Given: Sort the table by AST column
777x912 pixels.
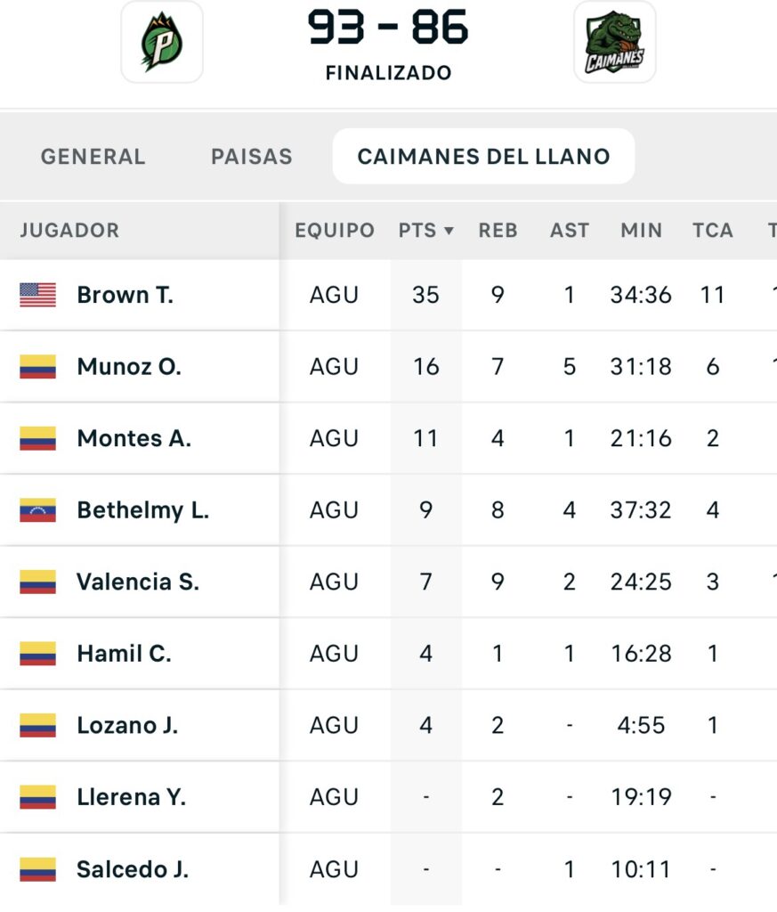Looking at the screenshot, I should coord(570,231).
